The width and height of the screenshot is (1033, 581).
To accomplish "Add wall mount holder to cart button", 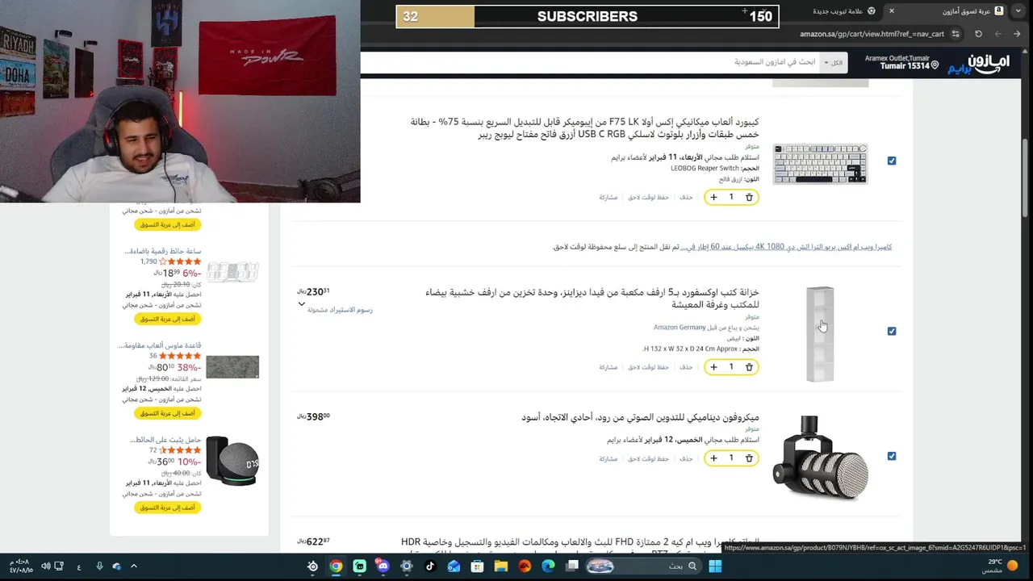I will [167, 508].
